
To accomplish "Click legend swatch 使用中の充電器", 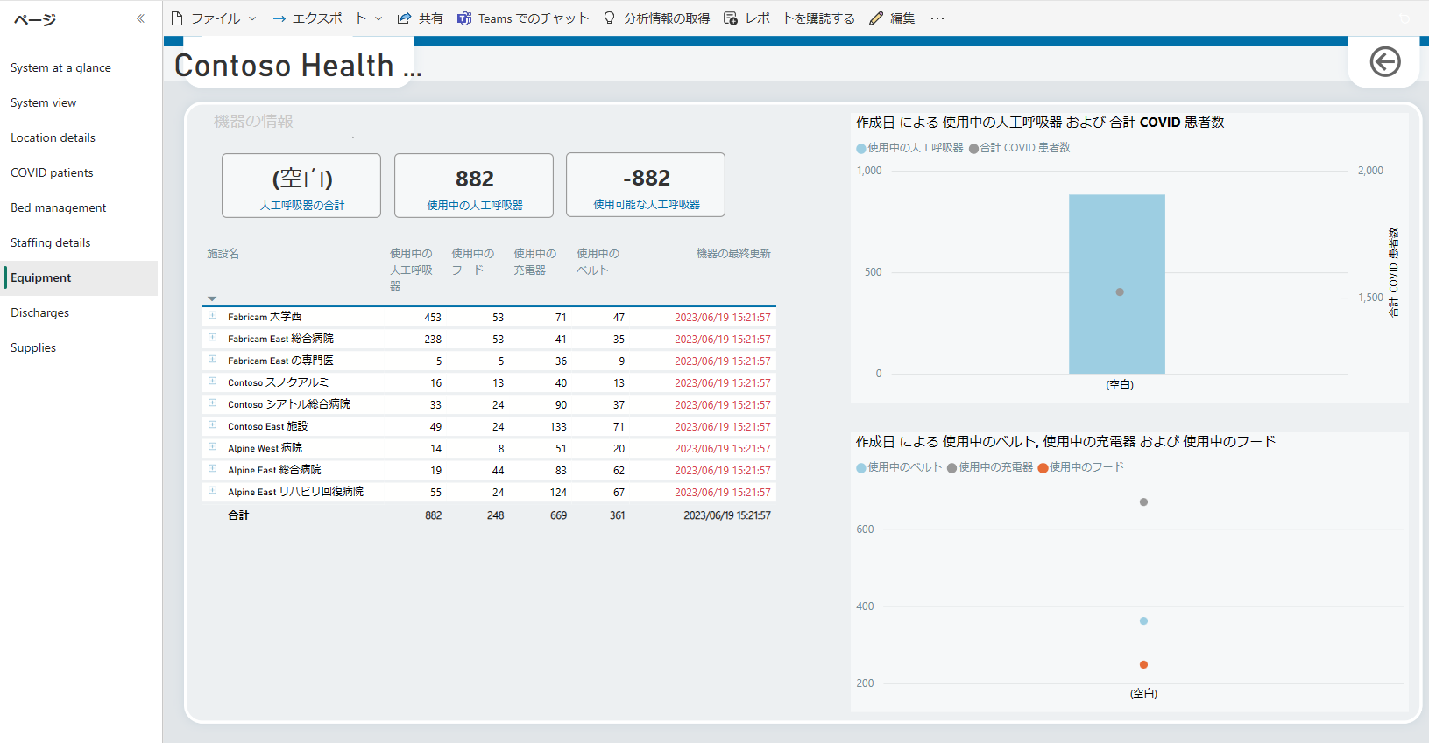I will tap(952, 468).
